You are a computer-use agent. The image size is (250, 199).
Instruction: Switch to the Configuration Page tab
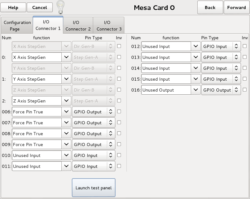click(x=17, y=26)
